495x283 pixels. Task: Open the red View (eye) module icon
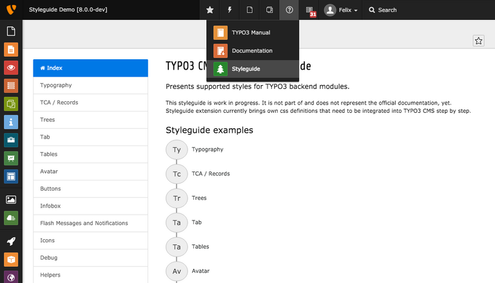click(x=11, y=68)
